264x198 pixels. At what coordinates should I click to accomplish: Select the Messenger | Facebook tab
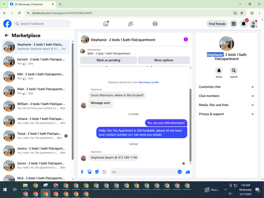click(x=32, y=4)
